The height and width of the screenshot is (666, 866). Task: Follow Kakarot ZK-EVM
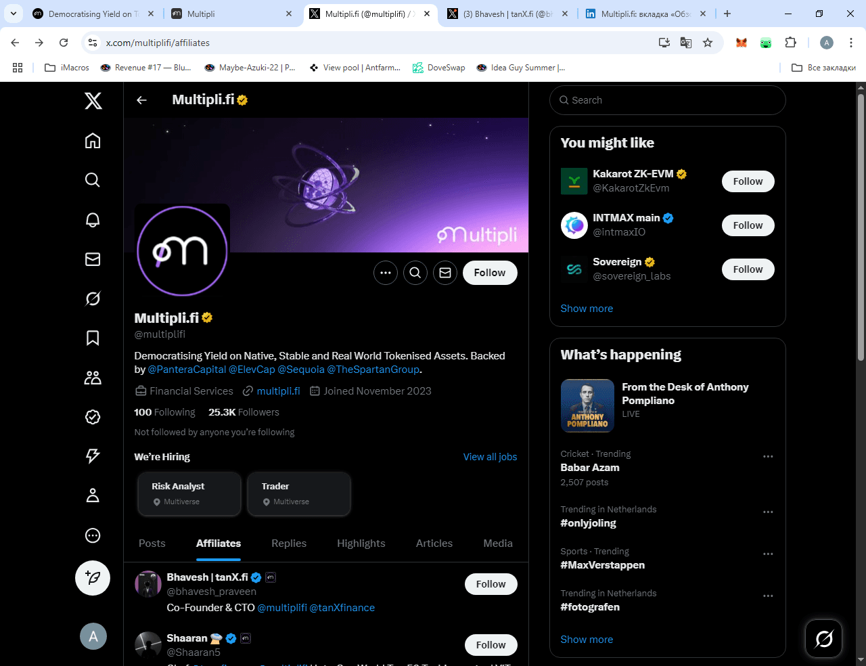748,181
